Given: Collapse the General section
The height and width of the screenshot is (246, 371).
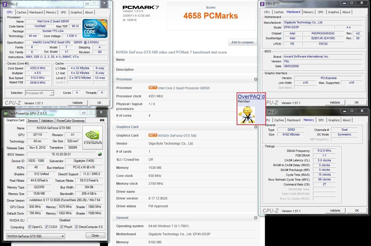Looking at the screenshot, I should 256,218.
